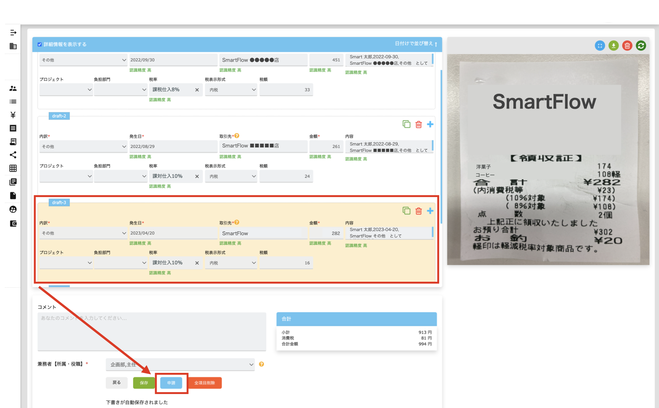Open the share sidebar icon
Image resolution: width=659 pixels, height=408 pixels.
13,155
